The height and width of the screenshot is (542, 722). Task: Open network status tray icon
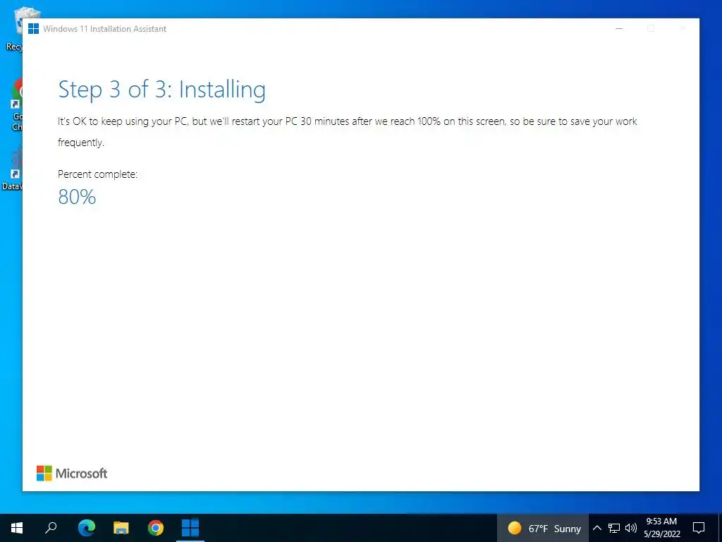tap(614, 528)
